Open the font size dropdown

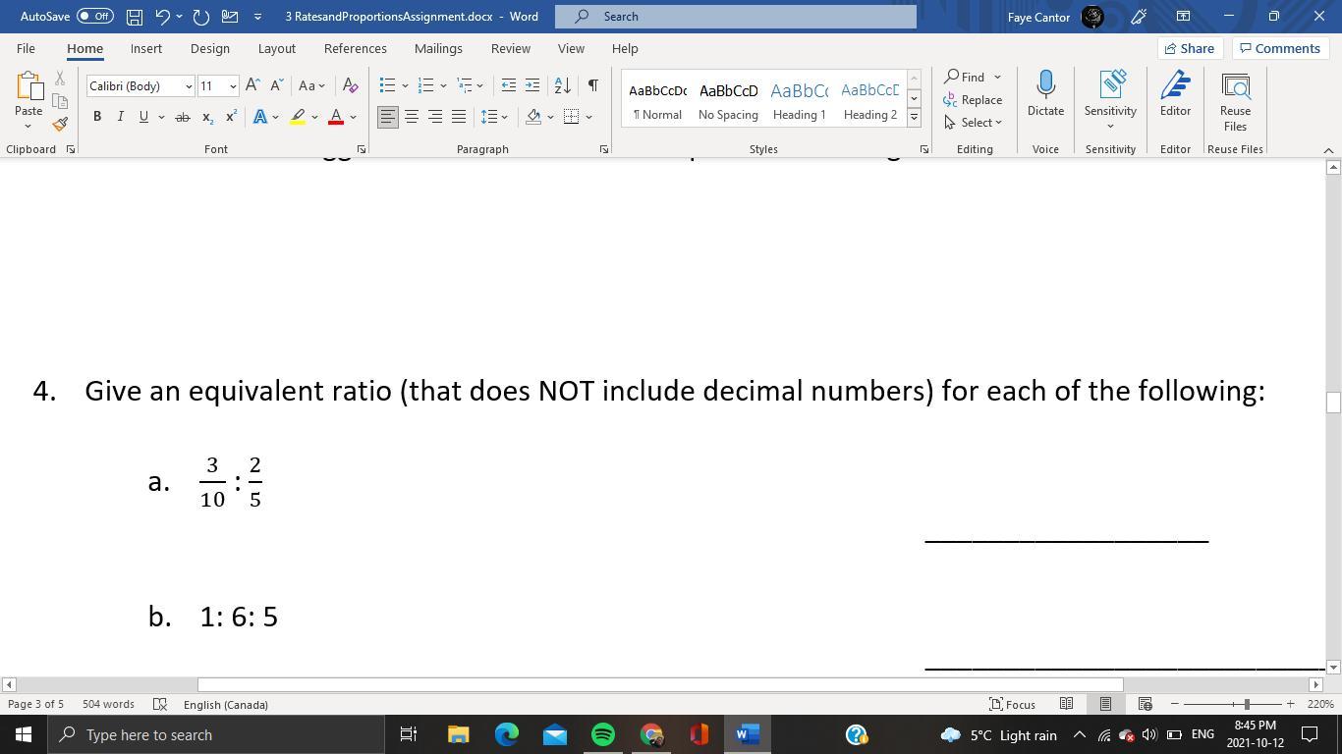[x=233, y=86]
